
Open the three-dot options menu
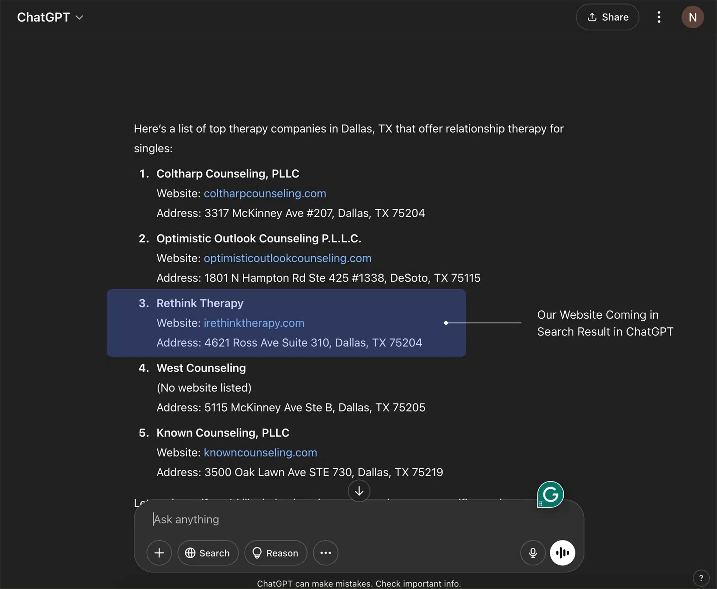(x=659, y=17)
